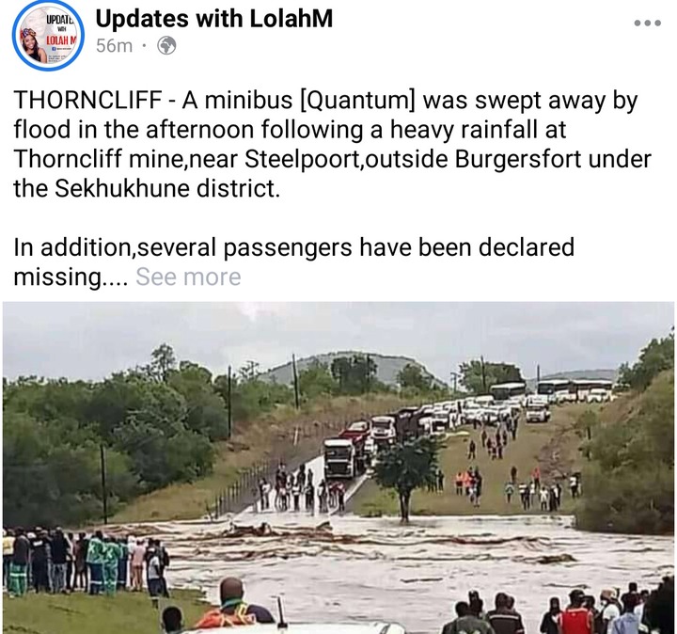Open Updates with LolahM page name
The image size is (677, 634).
click(214, 19)
